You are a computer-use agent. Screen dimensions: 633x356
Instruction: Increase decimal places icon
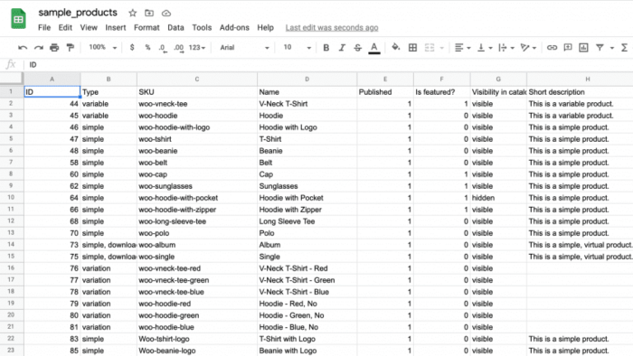pyautogui.click(x=178, y=48)
